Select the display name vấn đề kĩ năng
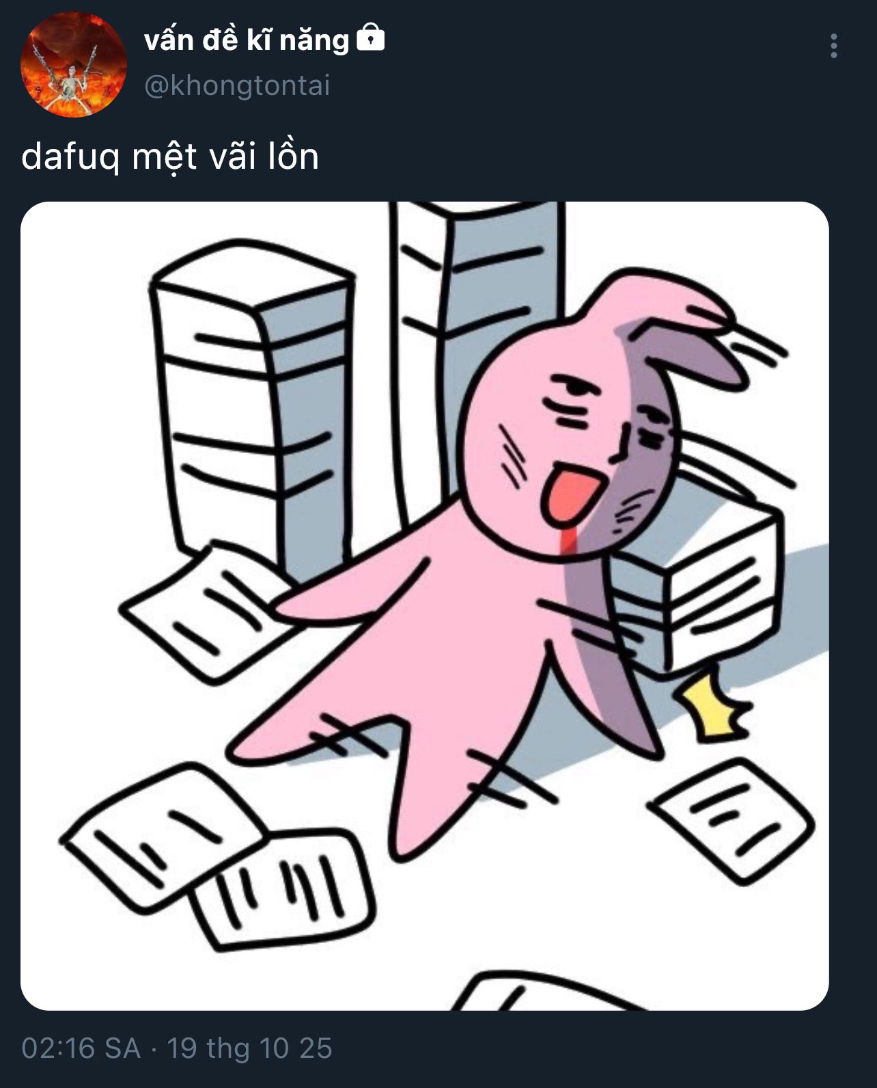Screen dimensions: 877x1088 pos(247,40)
